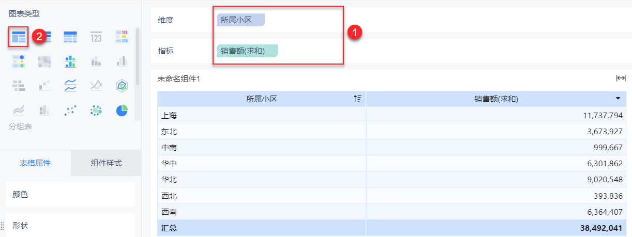Image resolution: width=632 pixels, height=237 pixels.
Task: Choose the detail table chart type
Action: pos(70,36)
